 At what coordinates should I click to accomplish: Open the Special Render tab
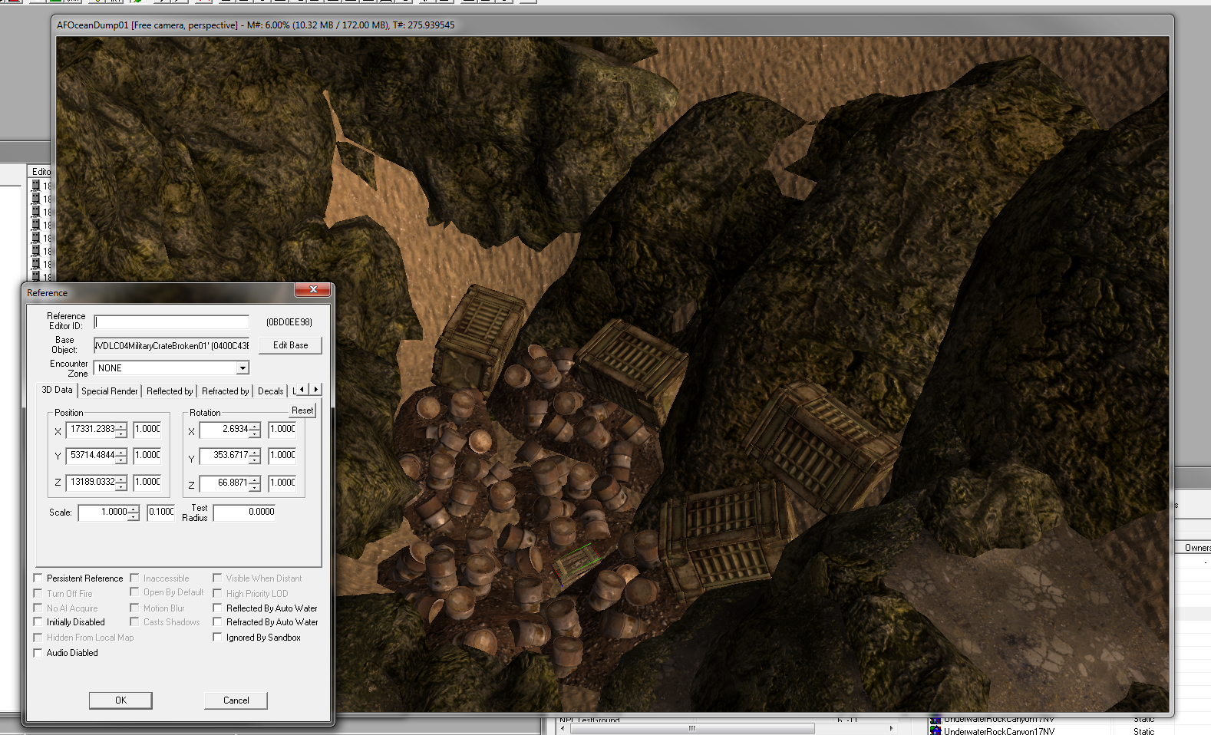tap(110, 391)
